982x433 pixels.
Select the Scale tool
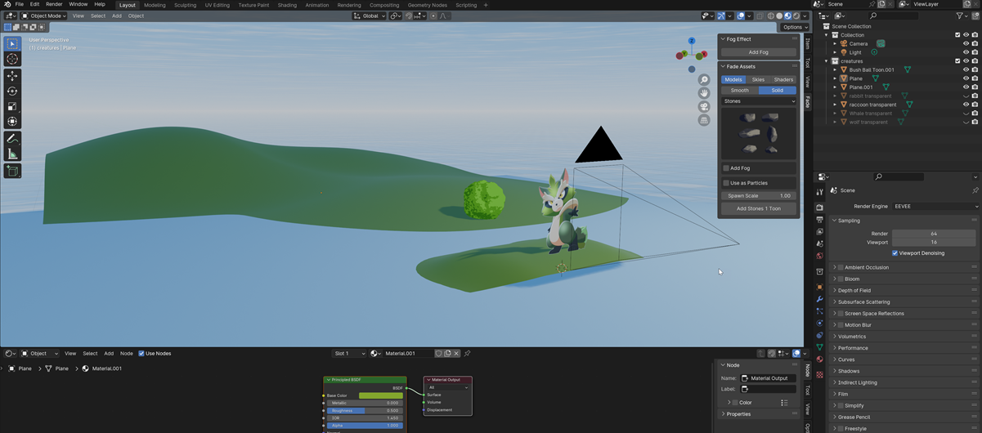(12, 106)
